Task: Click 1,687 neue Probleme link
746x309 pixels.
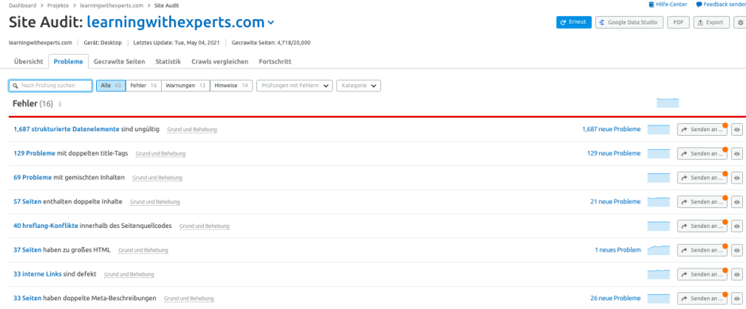Action: [x=612, y=129]
